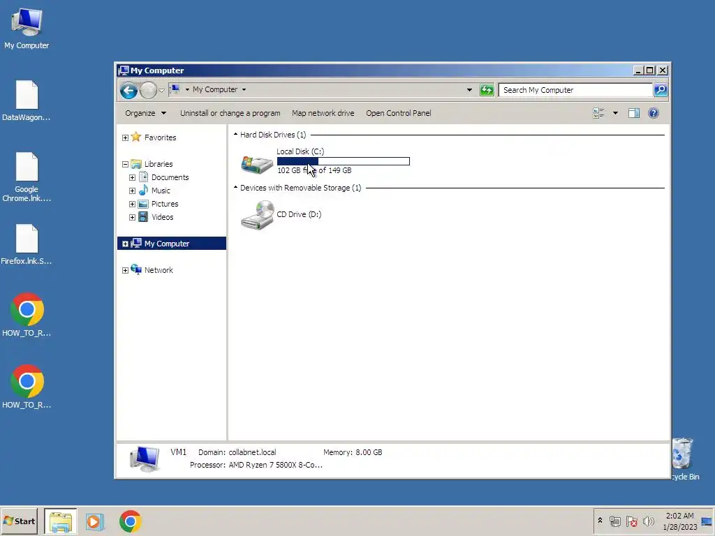Go back with the blue Back arrow

pos(129,90)
